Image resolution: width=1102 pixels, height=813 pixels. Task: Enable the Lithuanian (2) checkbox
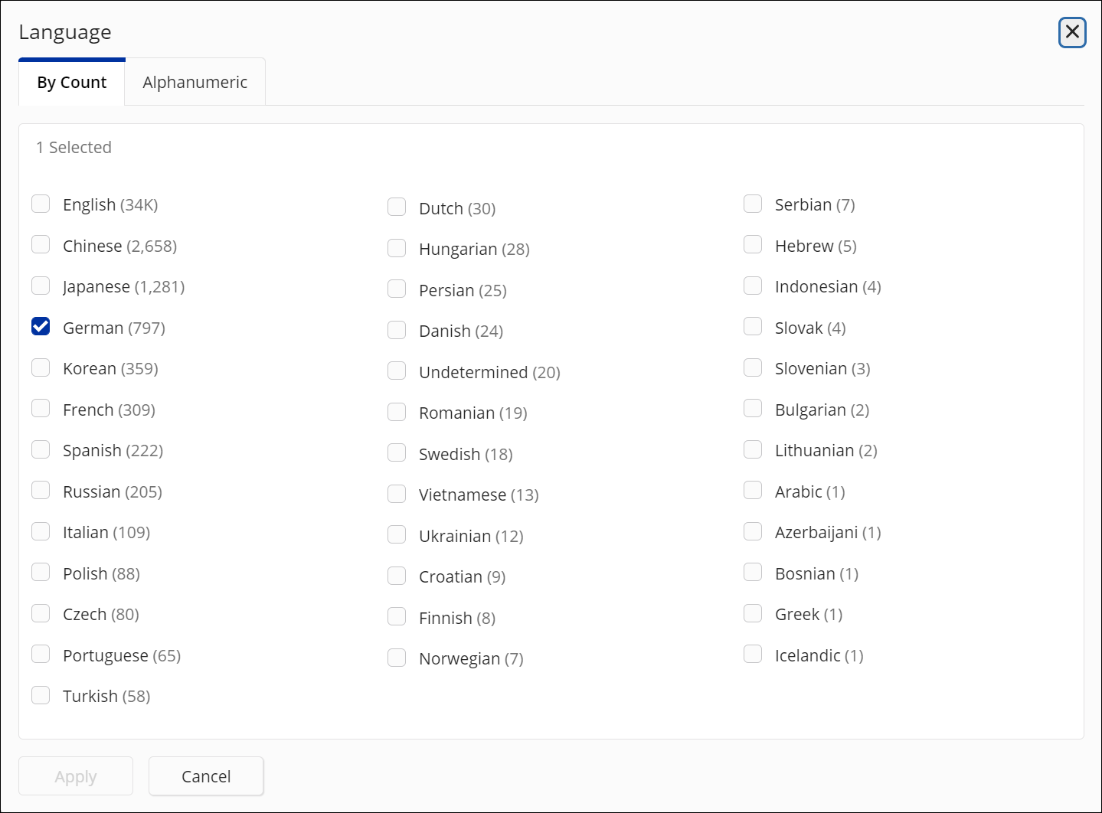coord(753,449)
